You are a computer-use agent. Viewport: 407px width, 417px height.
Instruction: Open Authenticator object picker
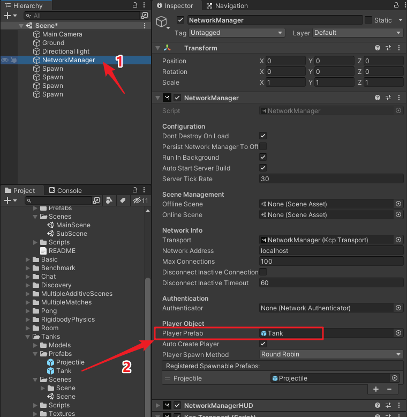click(398, 308)
